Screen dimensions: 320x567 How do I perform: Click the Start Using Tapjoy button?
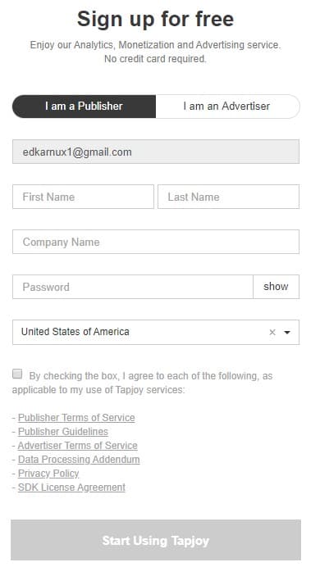156,540
